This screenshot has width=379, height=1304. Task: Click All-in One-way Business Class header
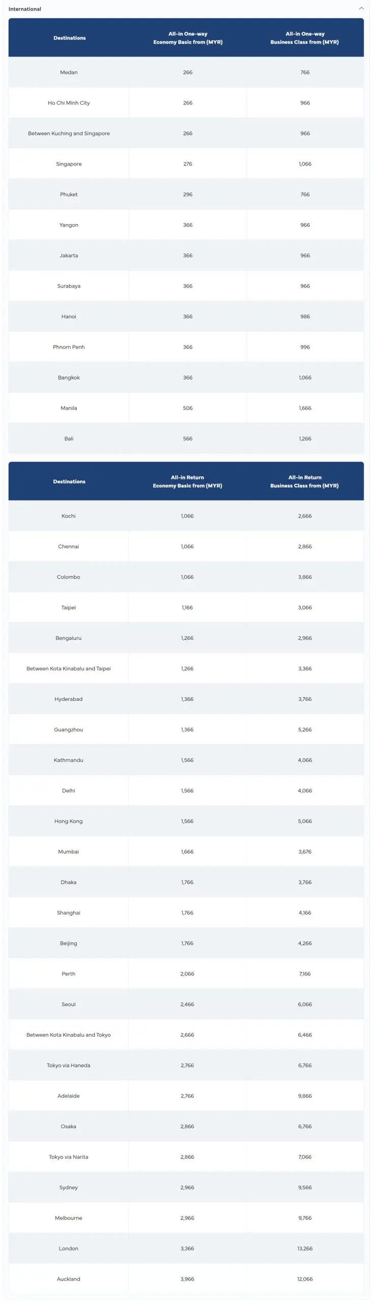tap(305, 38)
